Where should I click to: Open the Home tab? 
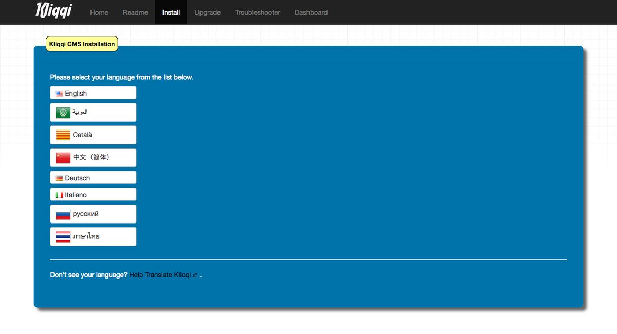click(x=99, y=12)
